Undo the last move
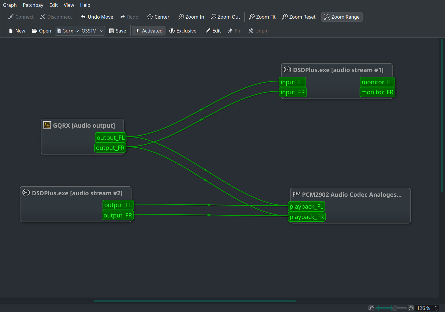Viewport: 445px width, 312px height. [x=97, y=17]
